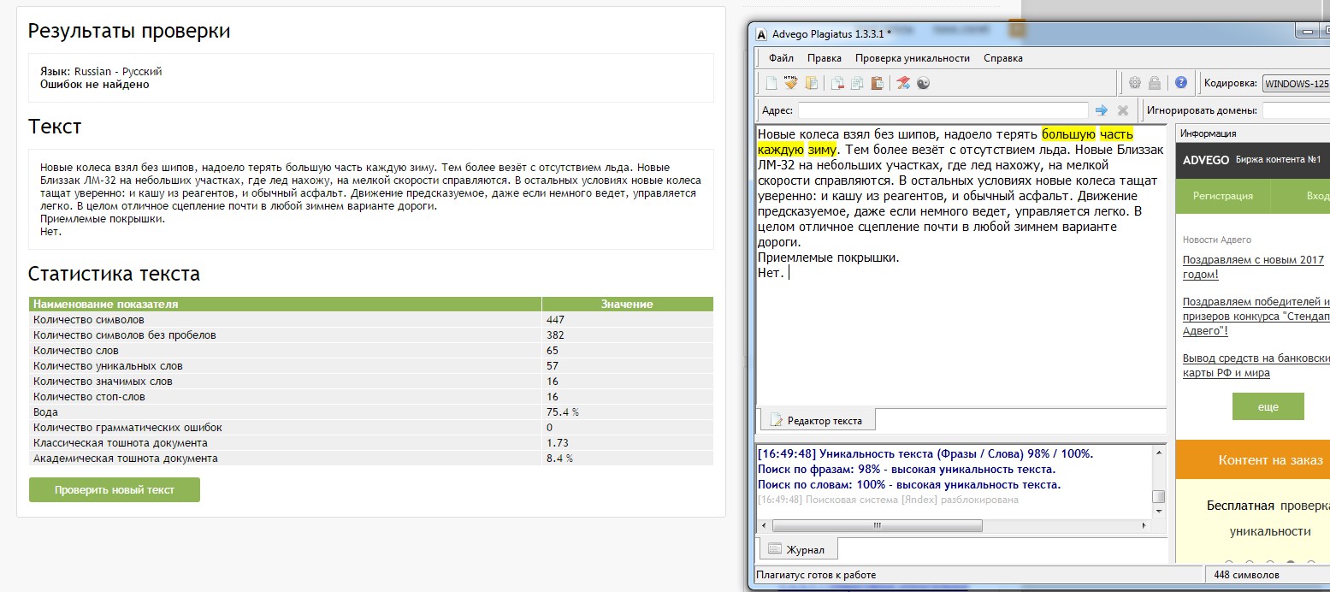Screen dimensions: 1330x592
Task: Click the Результаты проверки heading
Action: (x=129, y=31)
